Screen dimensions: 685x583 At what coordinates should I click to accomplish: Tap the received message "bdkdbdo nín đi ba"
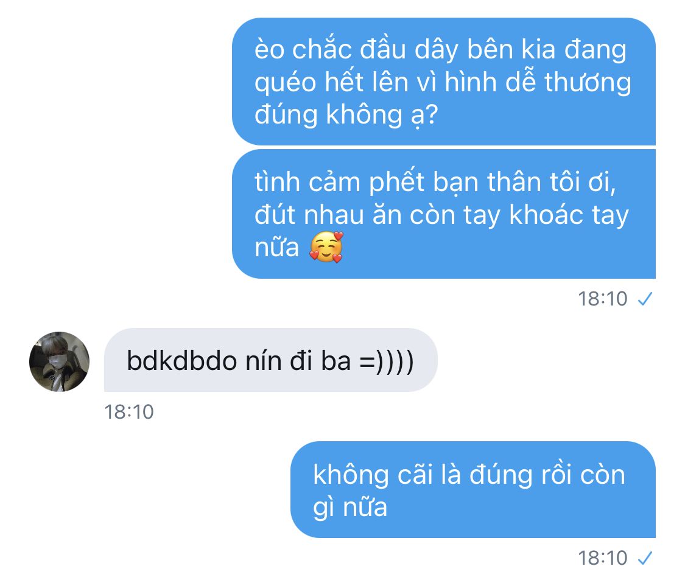point(271,360)
